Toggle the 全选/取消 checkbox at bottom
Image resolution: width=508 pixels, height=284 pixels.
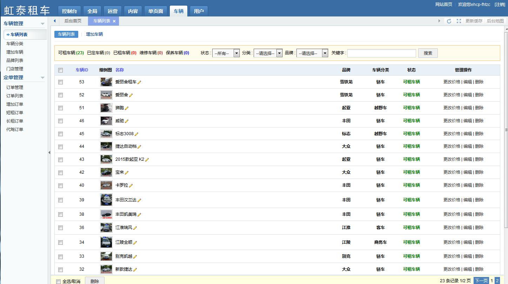(x=59, y=282)
